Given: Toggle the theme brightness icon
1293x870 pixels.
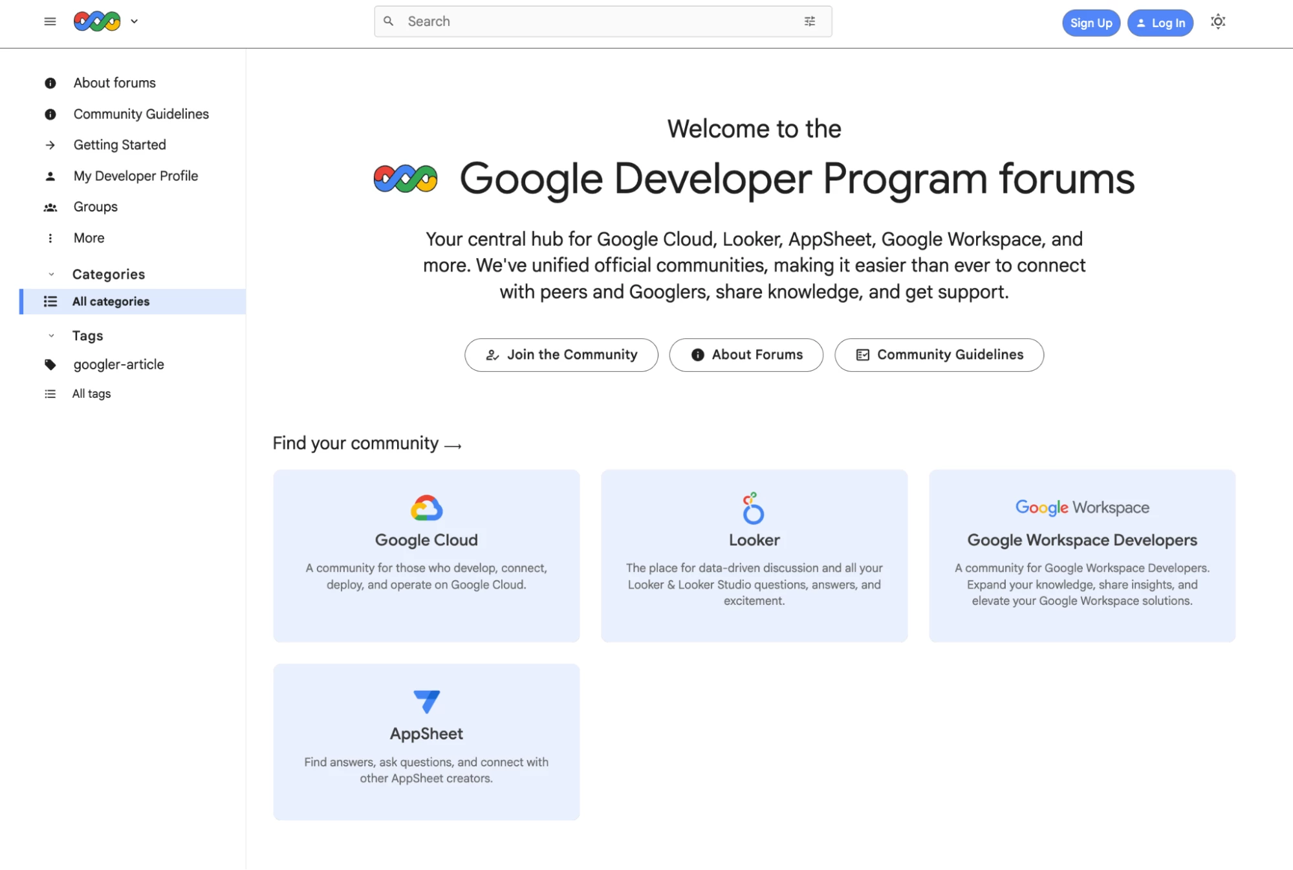Looking at the screenshot, I should (1218, 22).
